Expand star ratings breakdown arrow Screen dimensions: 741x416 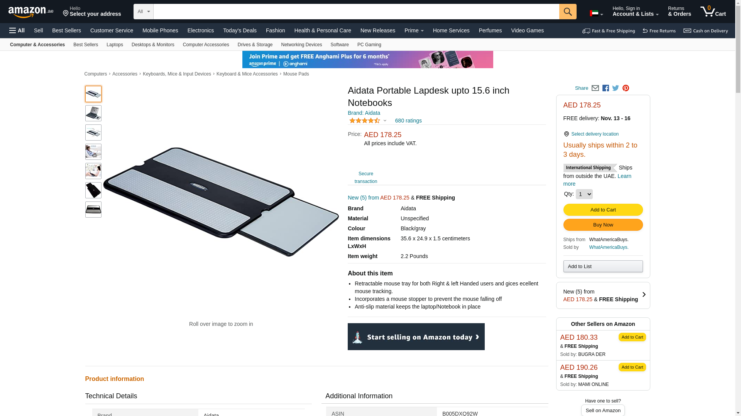click(385, 121)
